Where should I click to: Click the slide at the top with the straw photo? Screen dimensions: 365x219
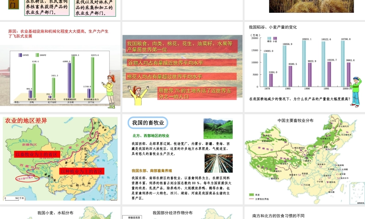point(305,10)
